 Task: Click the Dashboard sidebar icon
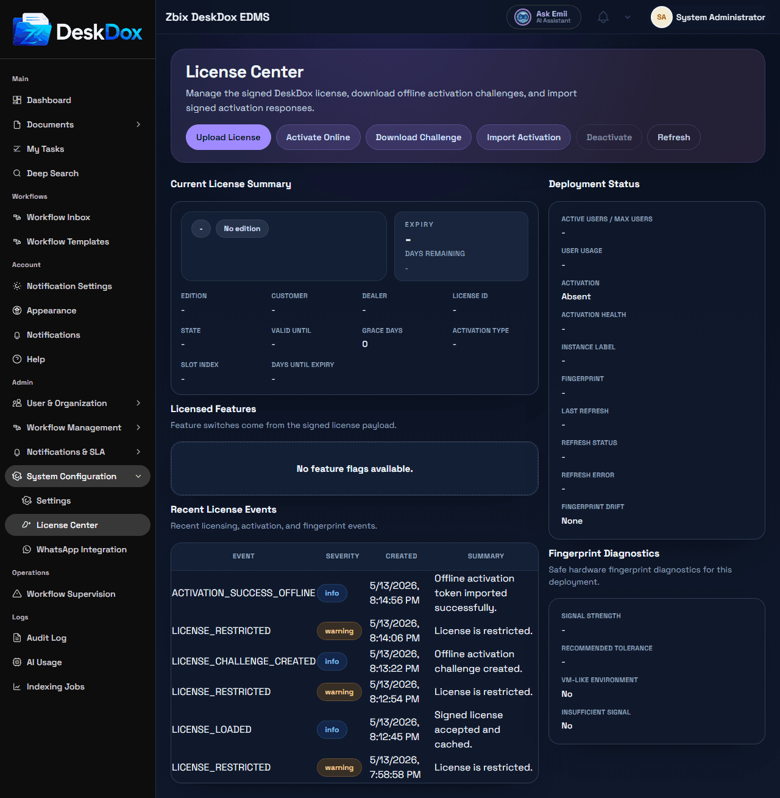tap(17, 100)
